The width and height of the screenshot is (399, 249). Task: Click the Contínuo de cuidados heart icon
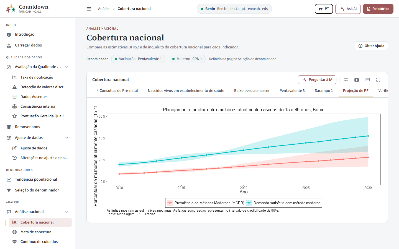click(x=14, y=242)
